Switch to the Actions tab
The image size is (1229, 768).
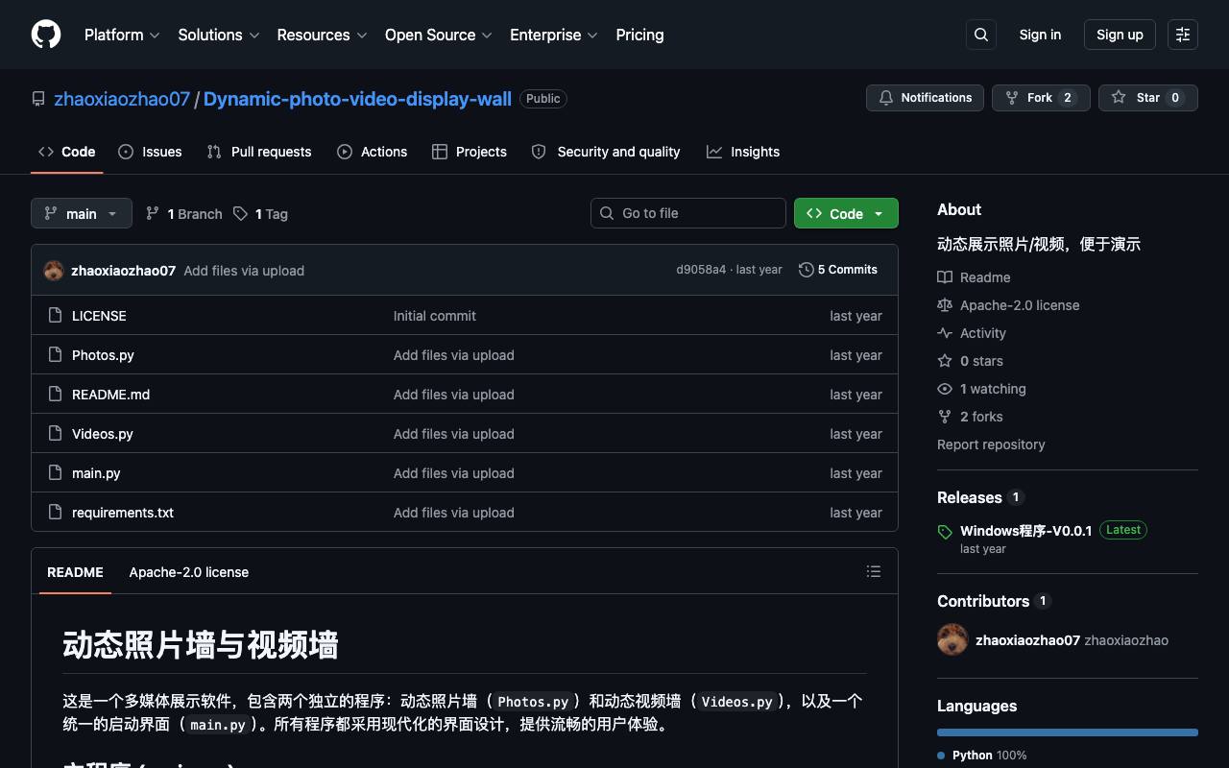(373, 152)
